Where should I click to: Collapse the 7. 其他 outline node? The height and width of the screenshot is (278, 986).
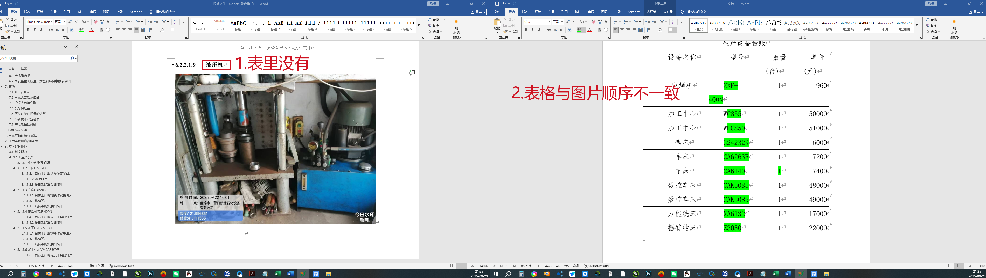[x=2, y=87]
